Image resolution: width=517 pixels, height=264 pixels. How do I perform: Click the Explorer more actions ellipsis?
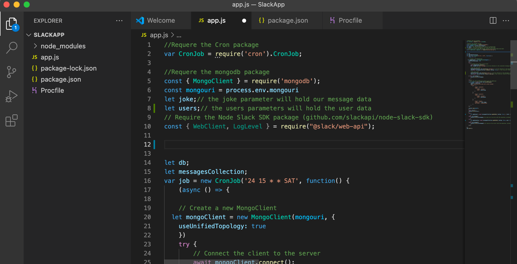(x=119, y=21)
